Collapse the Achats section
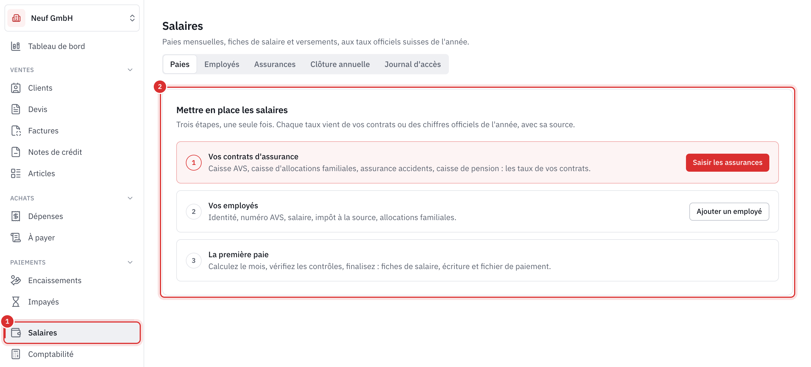Viewport: 811px width, 367px height. 130,198
